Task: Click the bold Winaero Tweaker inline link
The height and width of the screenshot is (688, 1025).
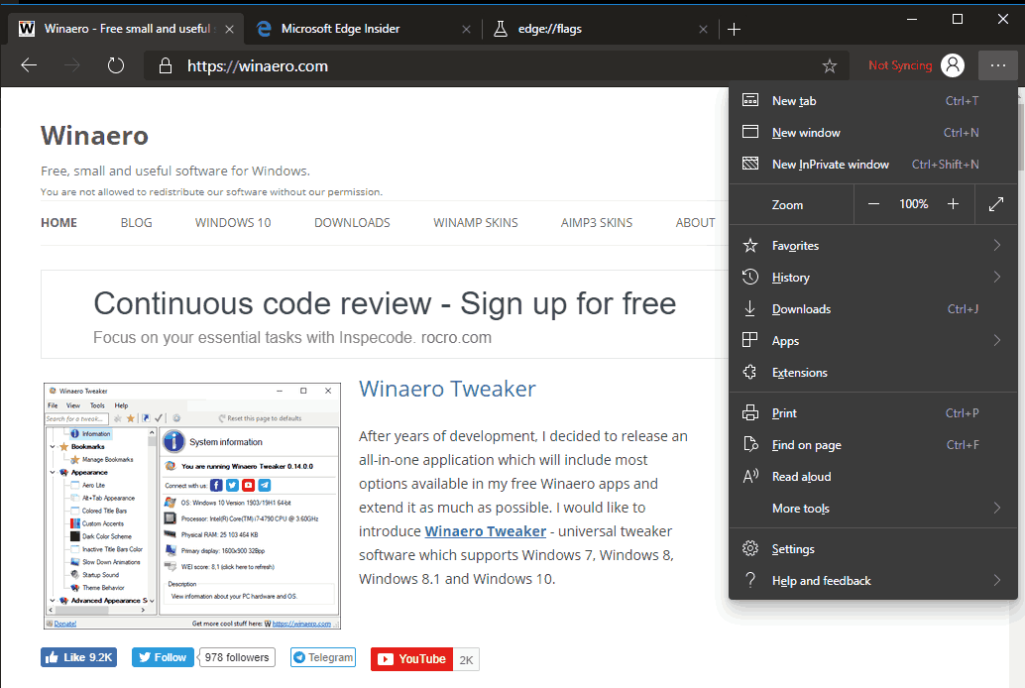Action: pyautogui.click(x=485, y=531)
